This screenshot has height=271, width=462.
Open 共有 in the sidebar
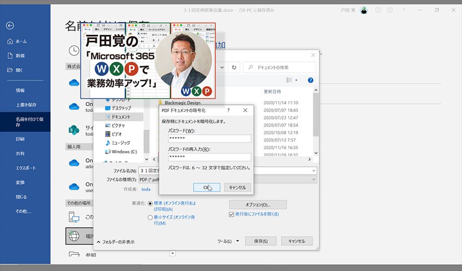click(x=20, y=153)
